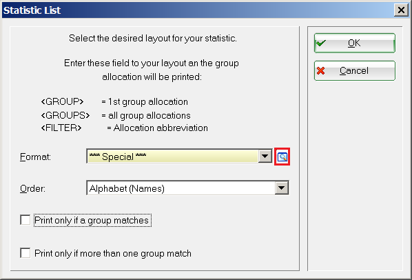
Task: Click the Order label
Action: 32,188
